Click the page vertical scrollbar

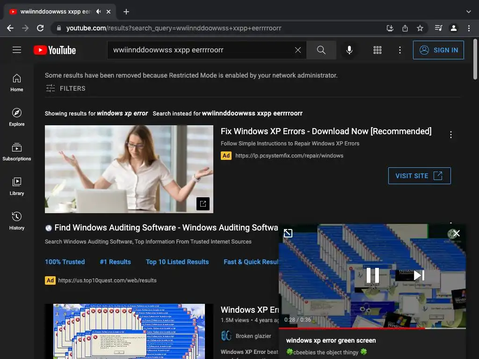tap(475, 59)
